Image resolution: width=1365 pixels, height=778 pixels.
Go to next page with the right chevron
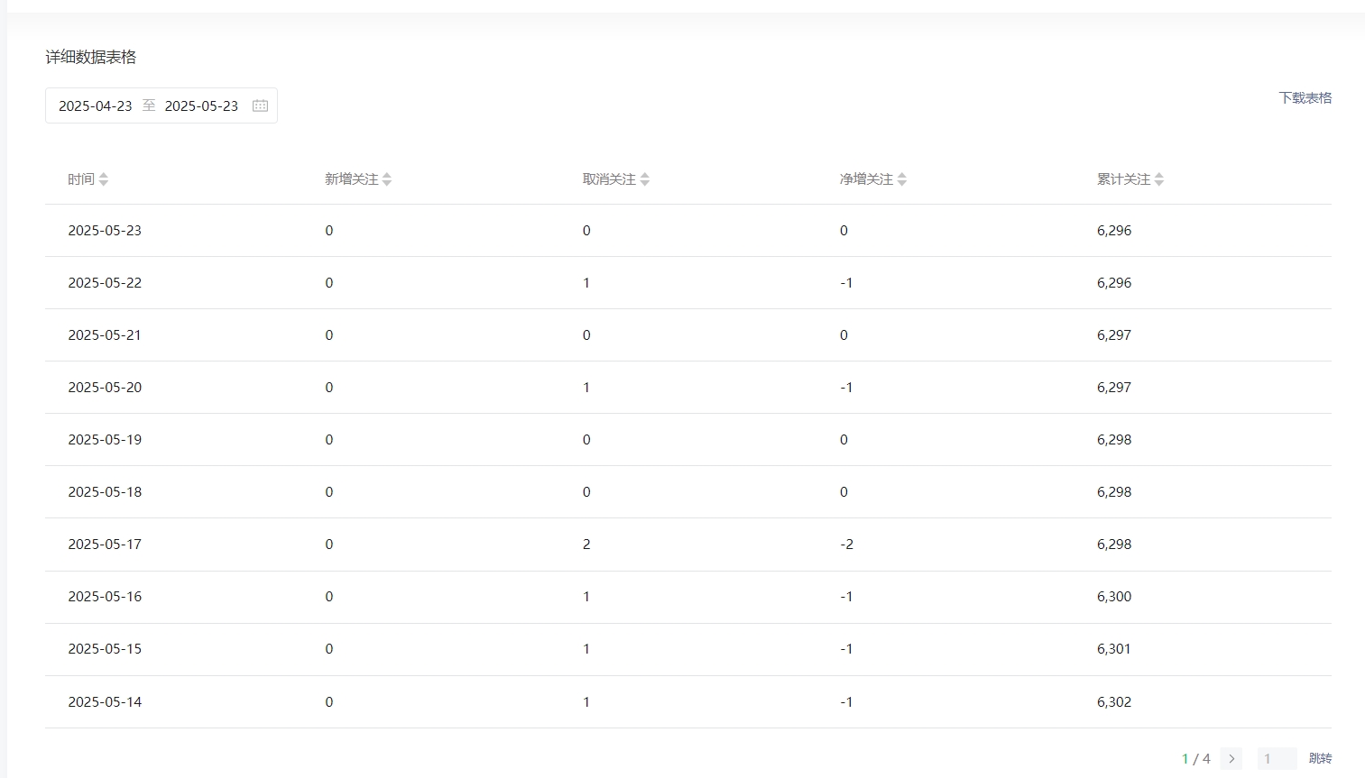point(1231,758)
